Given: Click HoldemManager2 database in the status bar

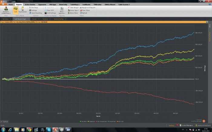Looking at the screenshot, I should point(186,125).
